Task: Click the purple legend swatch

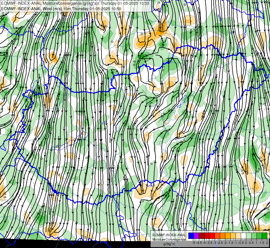Action: 196,236
